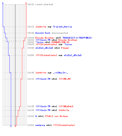The image size is (122, 136).
Task: Click the 31:35 timestamp marker
Action: click(x=31, y=106)
